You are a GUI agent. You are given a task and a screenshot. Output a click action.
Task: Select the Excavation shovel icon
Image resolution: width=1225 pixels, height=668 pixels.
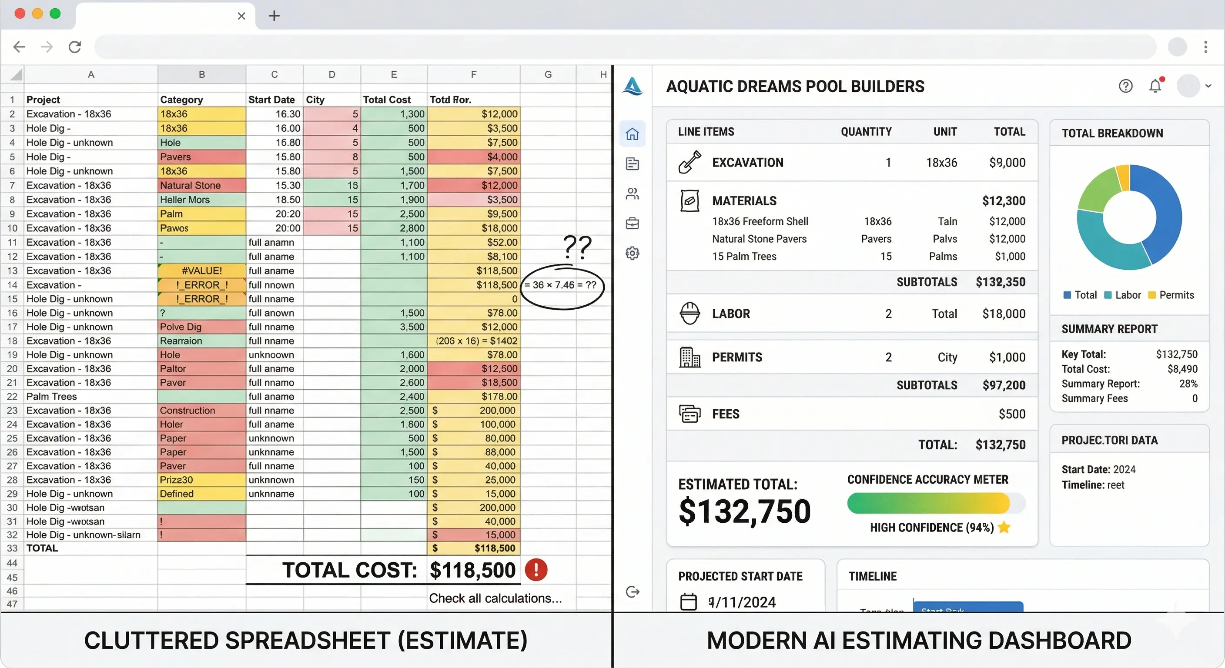(690, 162)
